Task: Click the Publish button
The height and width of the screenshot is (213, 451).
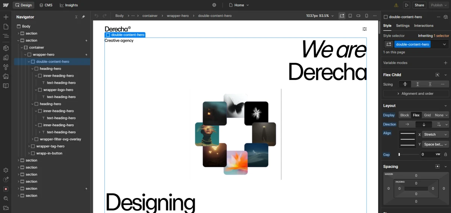Action: [438, 5]
